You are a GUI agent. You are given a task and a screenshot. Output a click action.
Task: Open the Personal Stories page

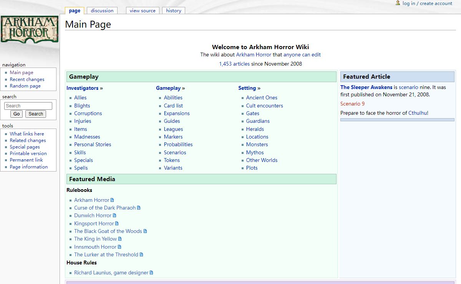coord(93,144)
